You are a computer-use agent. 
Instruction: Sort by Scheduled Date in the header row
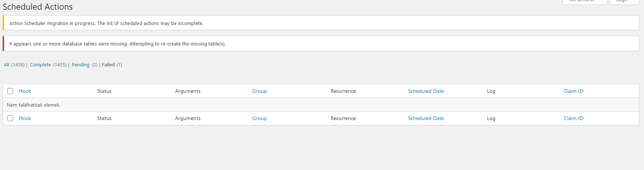pyautogui.click(x=426, y=91)
